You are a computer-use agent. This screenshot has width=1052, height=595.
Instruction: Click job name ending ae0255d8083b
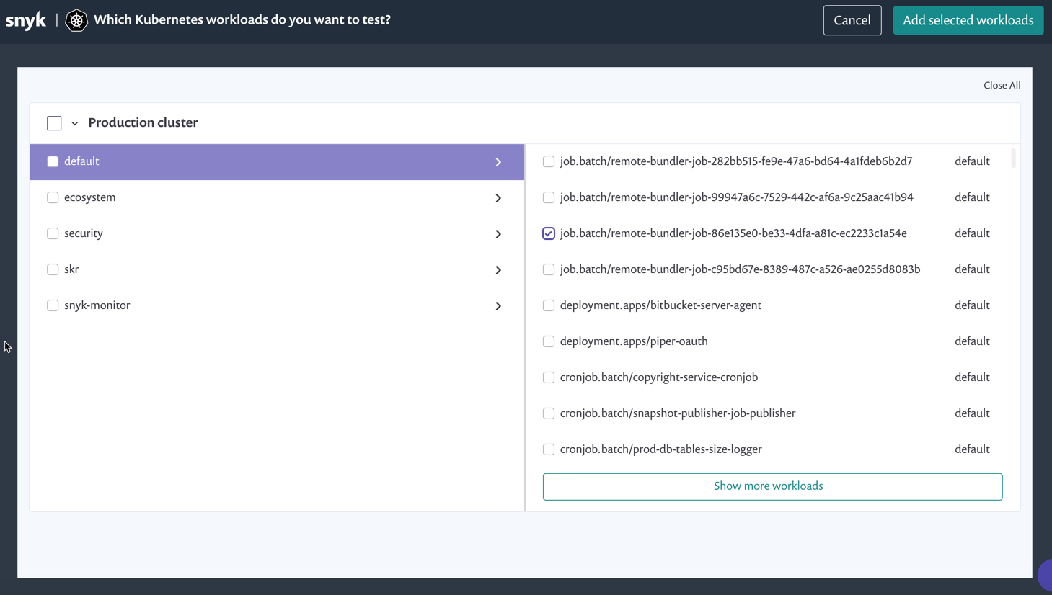tap(740, 269)
